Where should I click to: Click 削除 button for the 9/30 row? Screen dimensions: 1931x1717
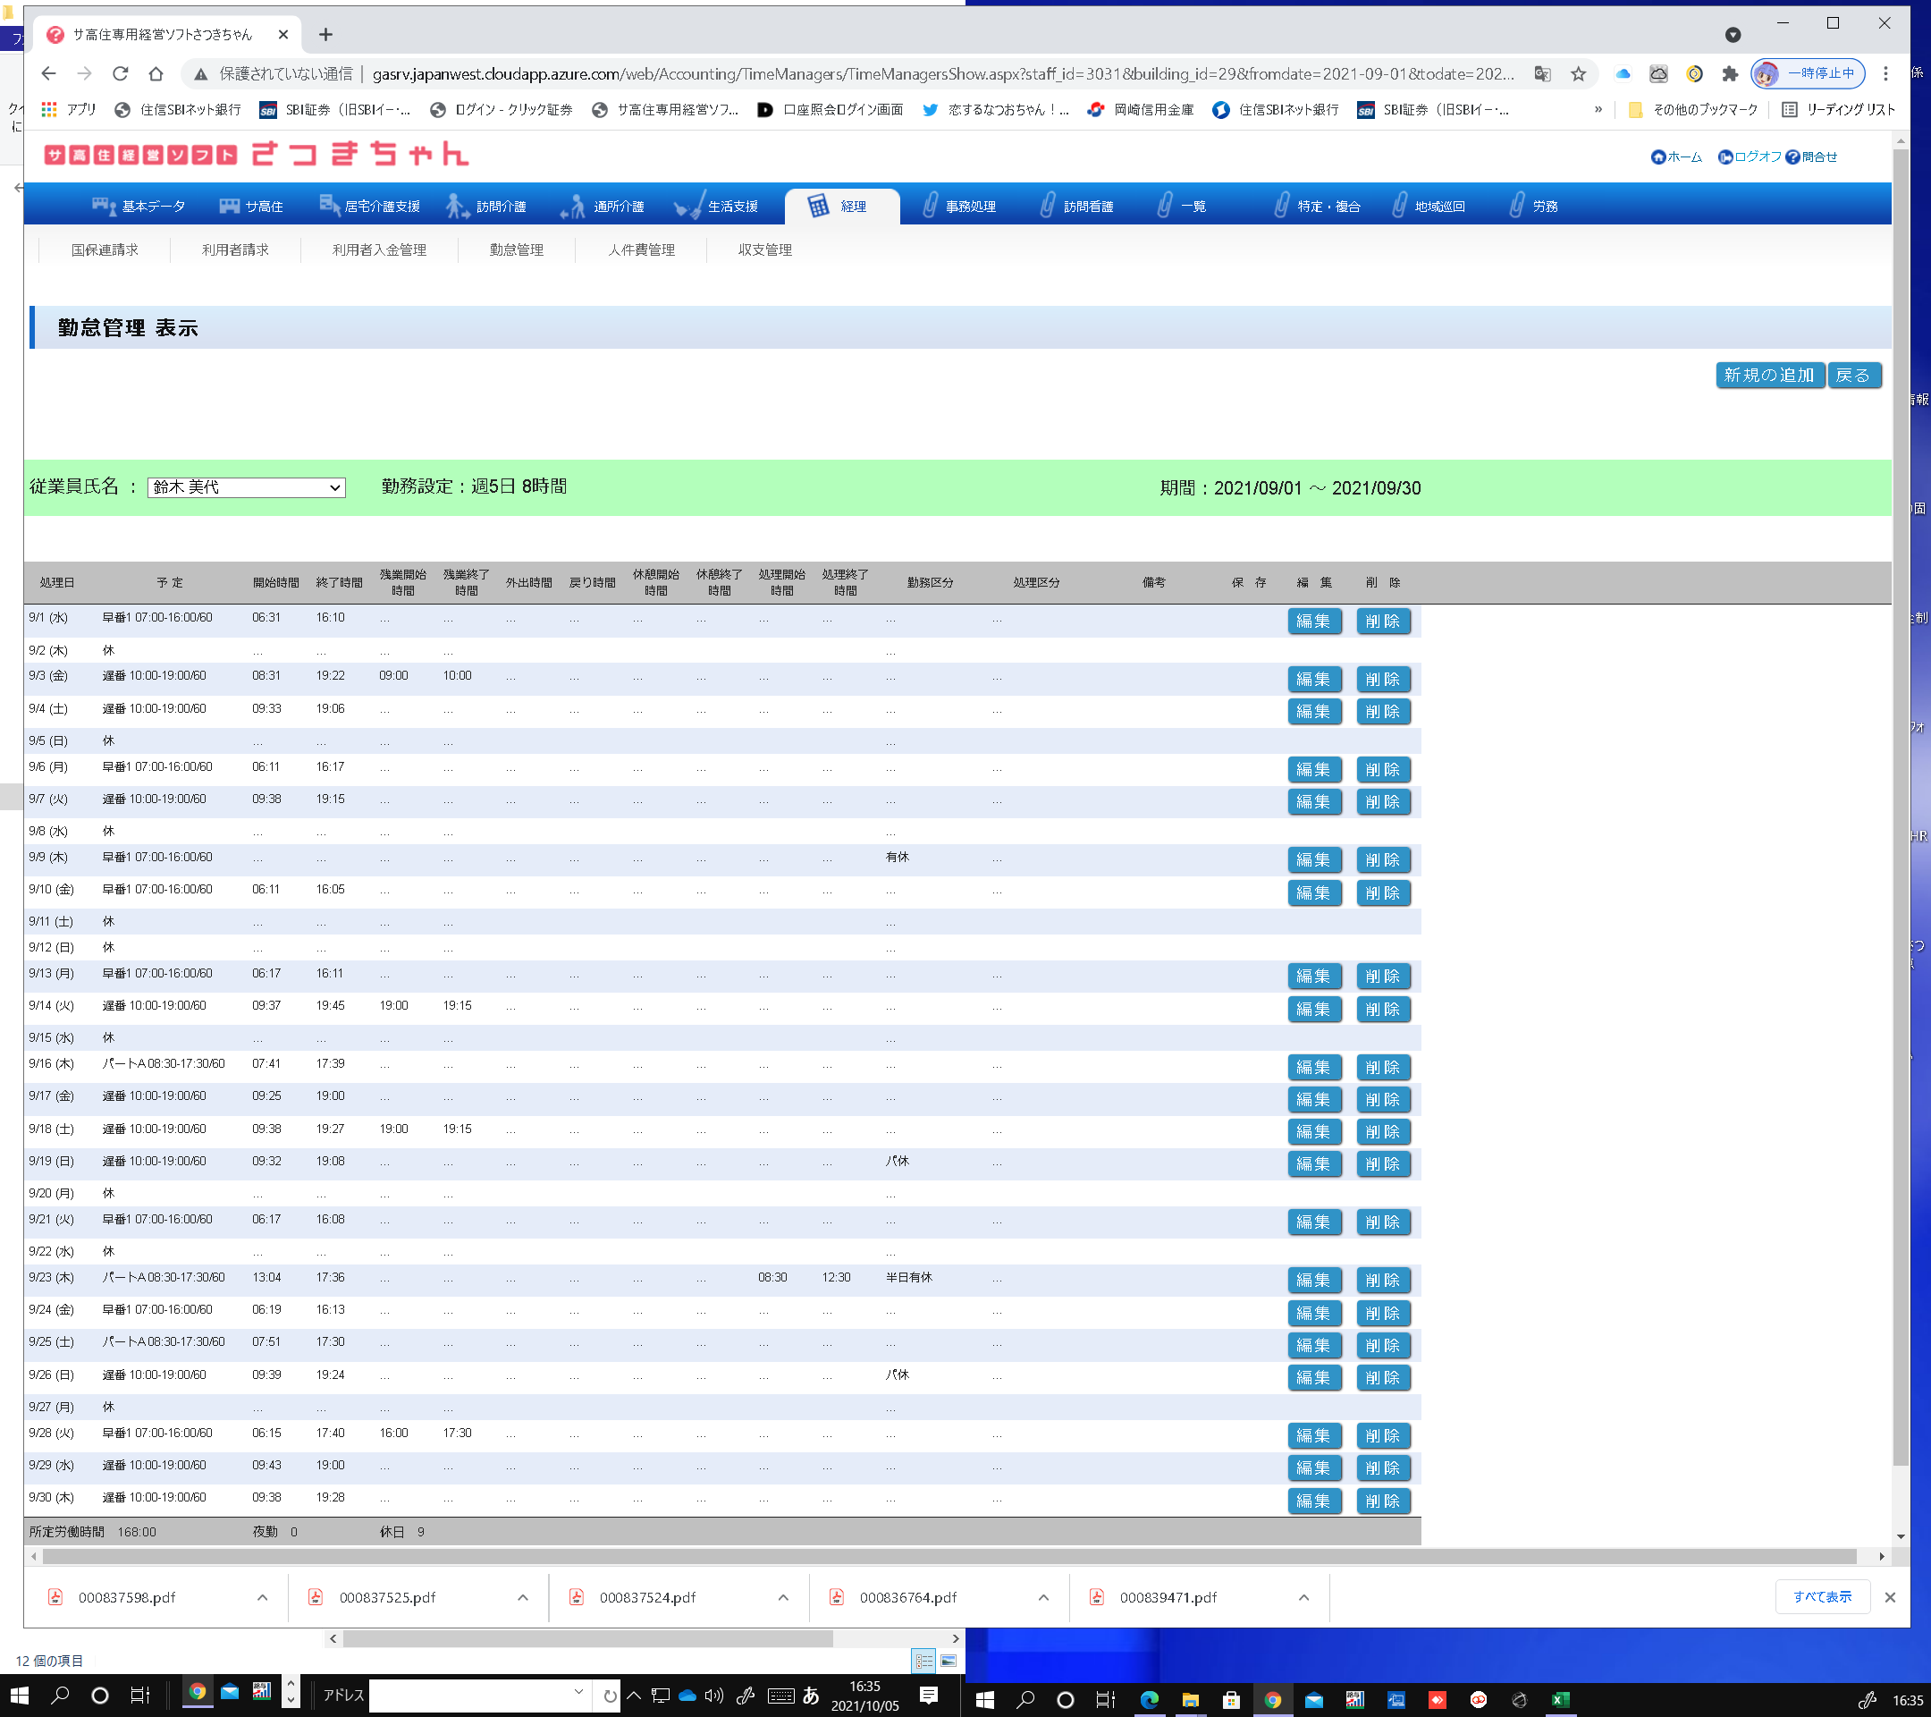click(x=1382, y=1501)
